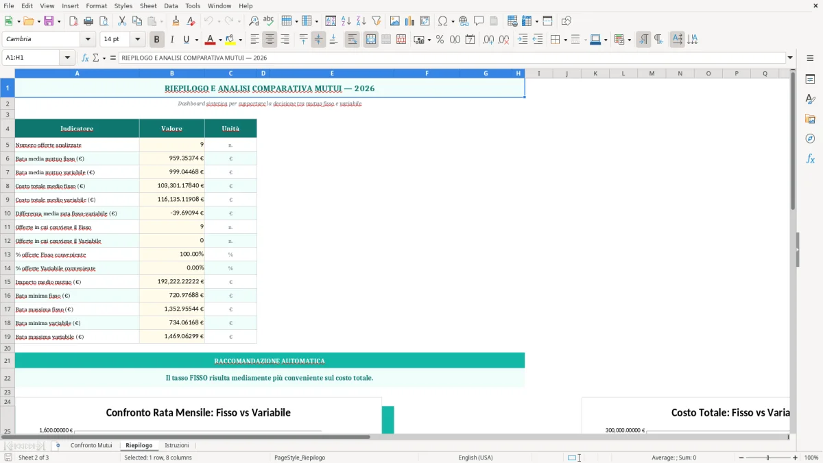Click the zoom slider in status bar
Screen dimensions: 823x463
[767, 458]
